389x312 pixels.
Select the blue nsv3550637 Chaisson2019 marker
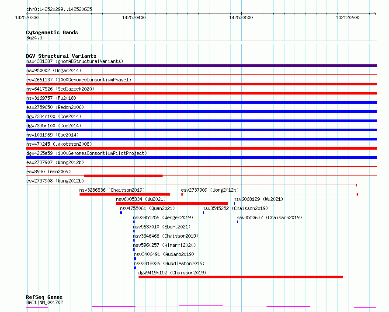[x=238, y=222]
